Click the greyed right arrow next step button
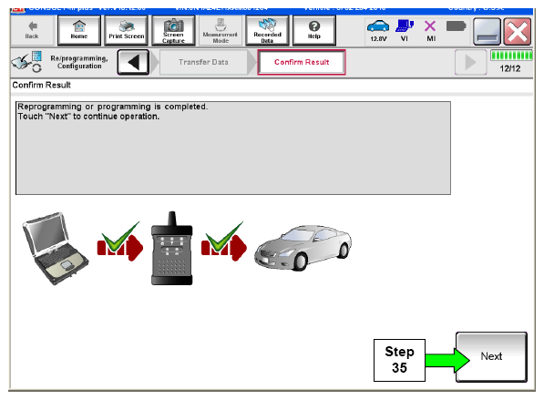The image size is (544, 400). tap(470, 63)
